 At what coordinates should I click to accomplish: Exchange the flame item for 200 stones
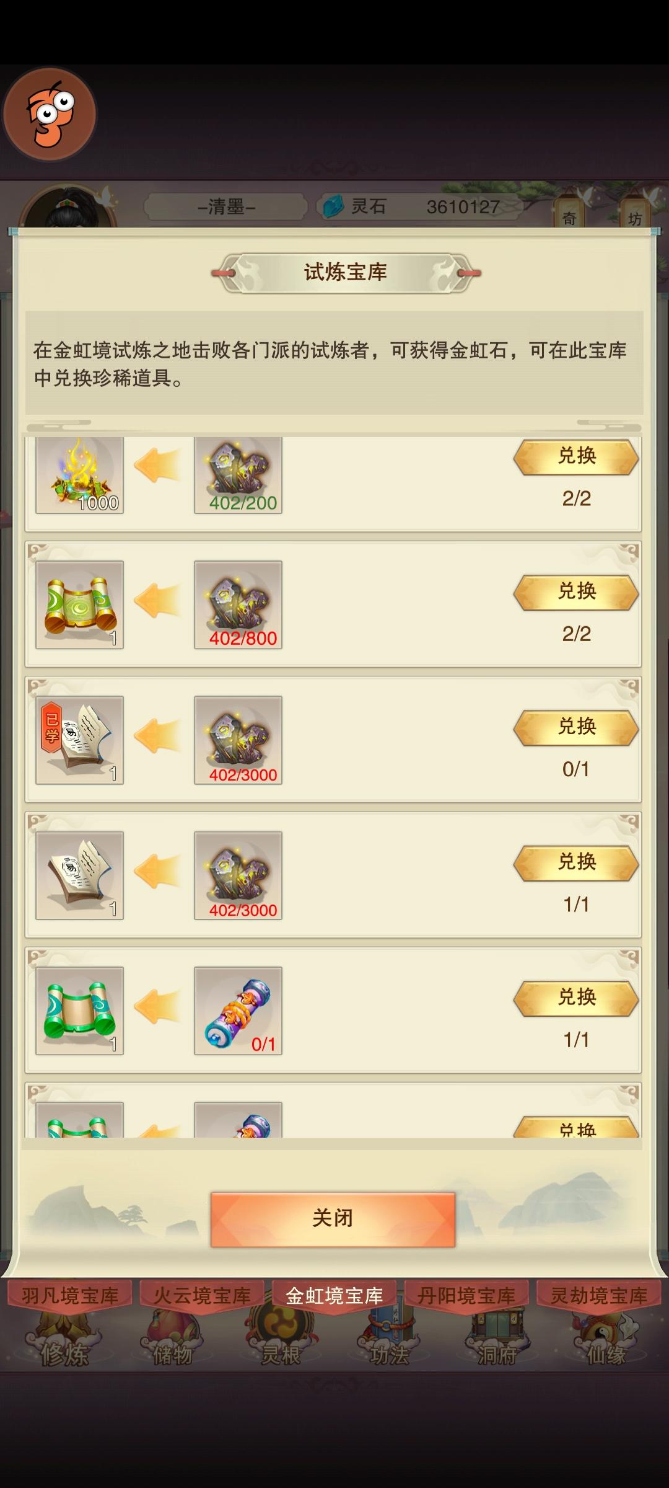(x=576, y=457)
